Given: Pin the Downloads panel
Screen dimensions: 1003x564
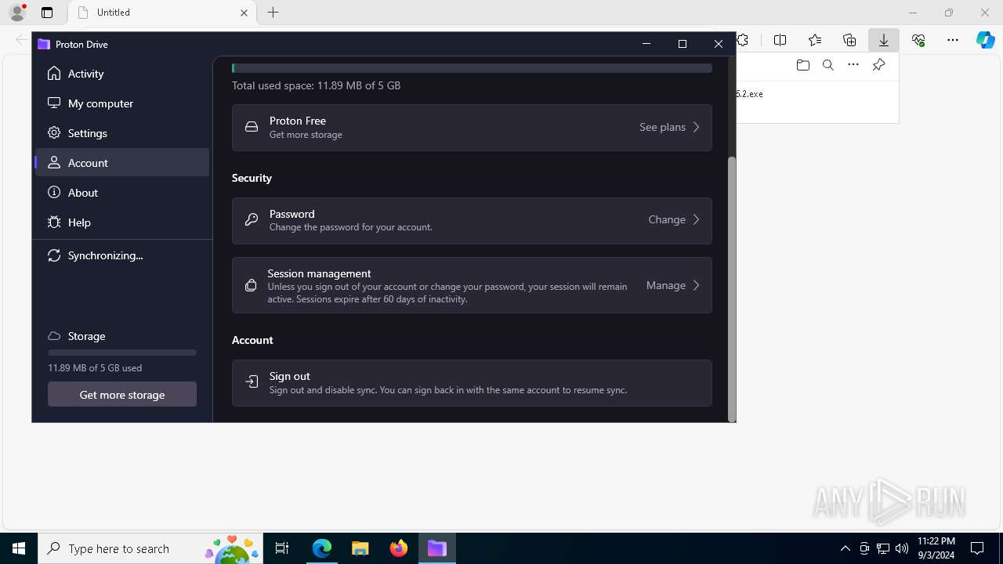Looking at the screenshot, I should point(878,65).
